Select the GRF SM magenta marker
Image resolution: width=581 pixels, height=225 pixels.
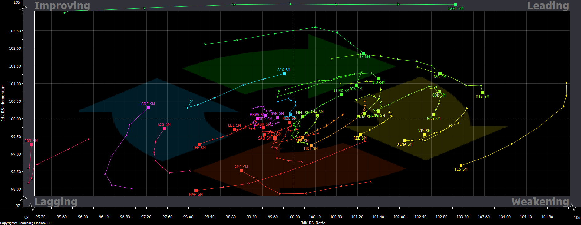tap(148, 108)
